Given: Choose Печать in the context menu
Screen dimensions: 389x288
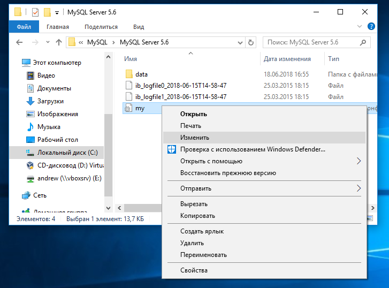Looking at the screenshot, I should click(x=264, y=126).
